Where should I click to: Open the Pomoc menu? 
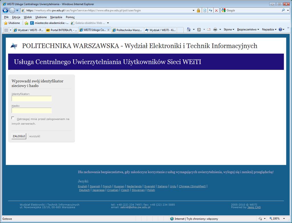click(x=70, y=17)
